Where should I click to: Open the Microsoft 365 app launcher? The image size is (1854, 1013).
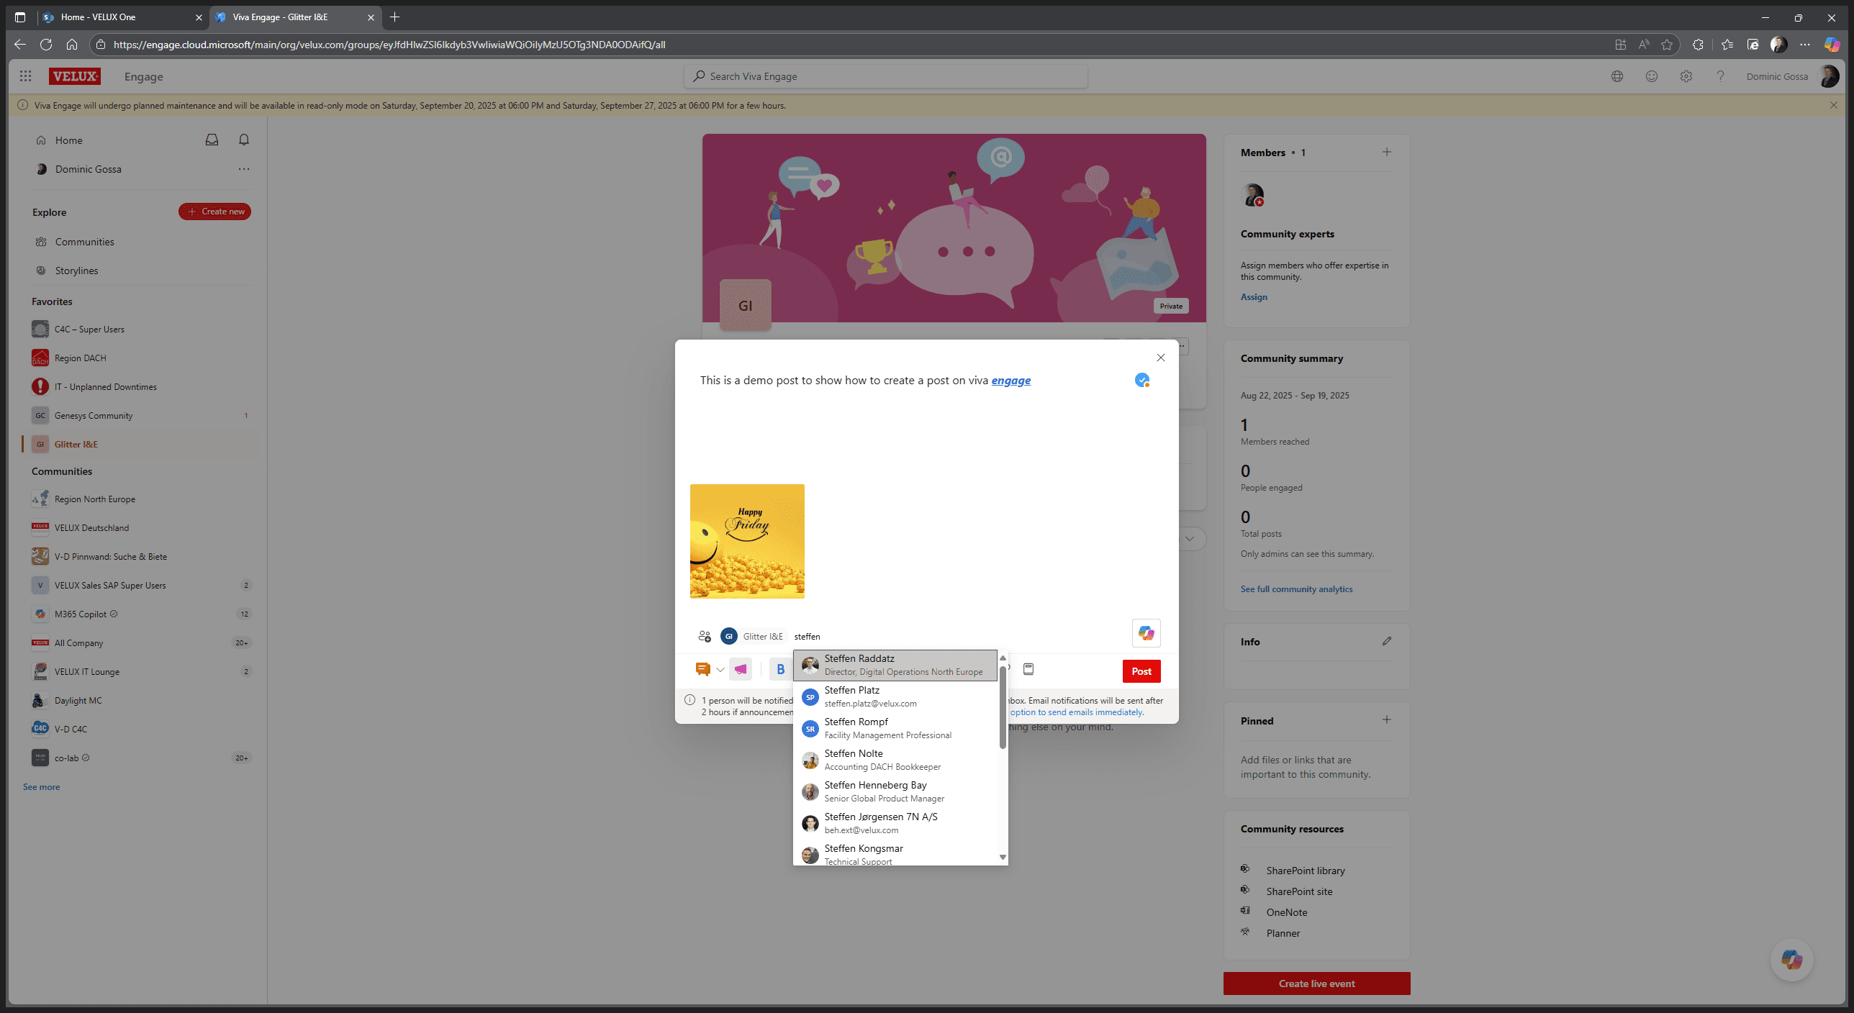pyautogui.click(x=26, y=76)
